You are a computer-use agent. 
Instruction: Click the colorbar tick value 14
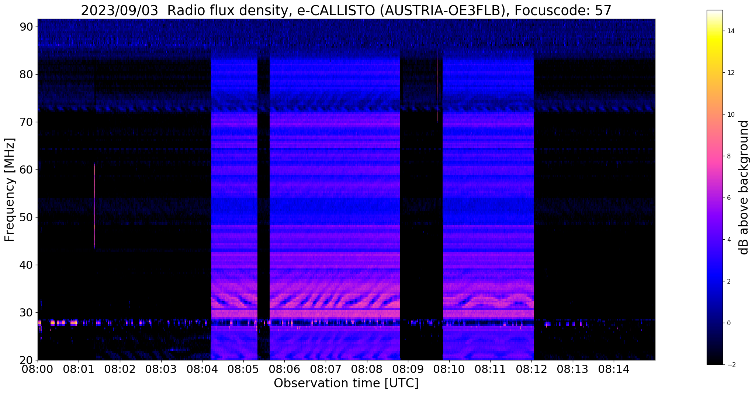coord(730,31)
